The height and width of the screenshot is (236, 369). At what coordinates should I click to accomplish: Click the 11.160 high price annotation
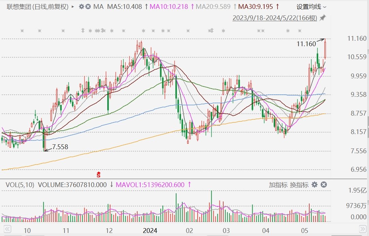[306, 44]
